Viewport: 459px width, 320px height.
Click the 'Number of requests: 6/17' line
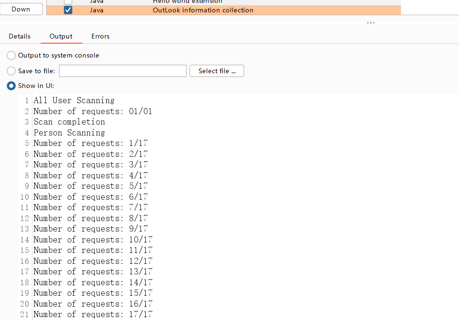(90, 197)
